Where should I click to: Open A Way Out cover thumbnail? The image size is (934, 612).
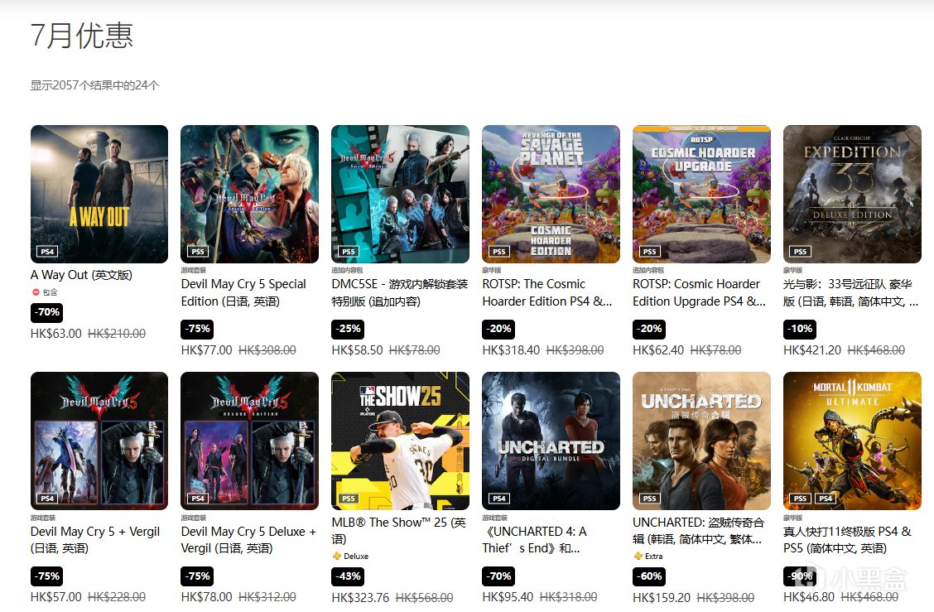point(99,194)
